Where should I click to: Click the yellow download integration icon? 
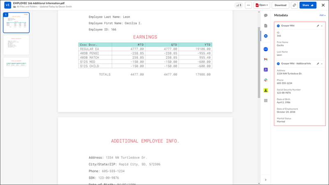266,90
